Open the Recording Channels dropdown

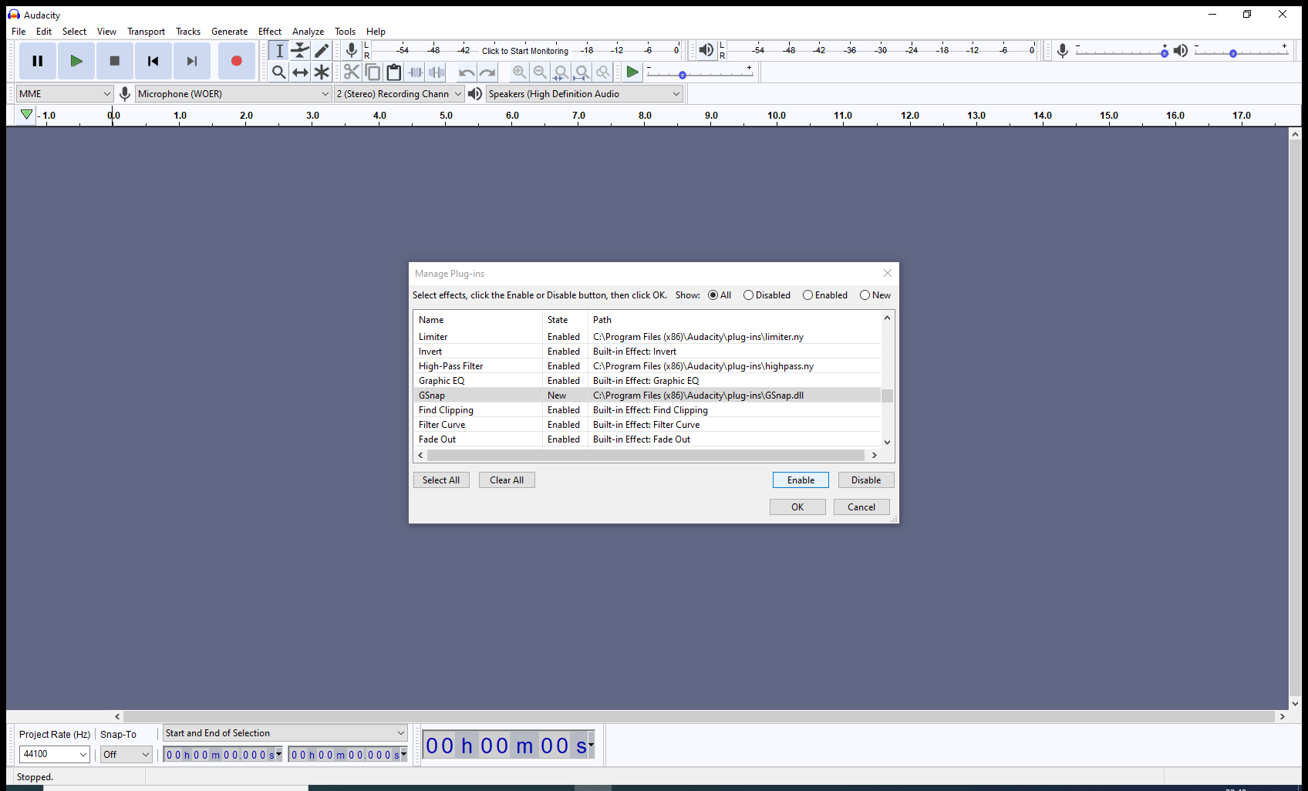pos(399,94)
